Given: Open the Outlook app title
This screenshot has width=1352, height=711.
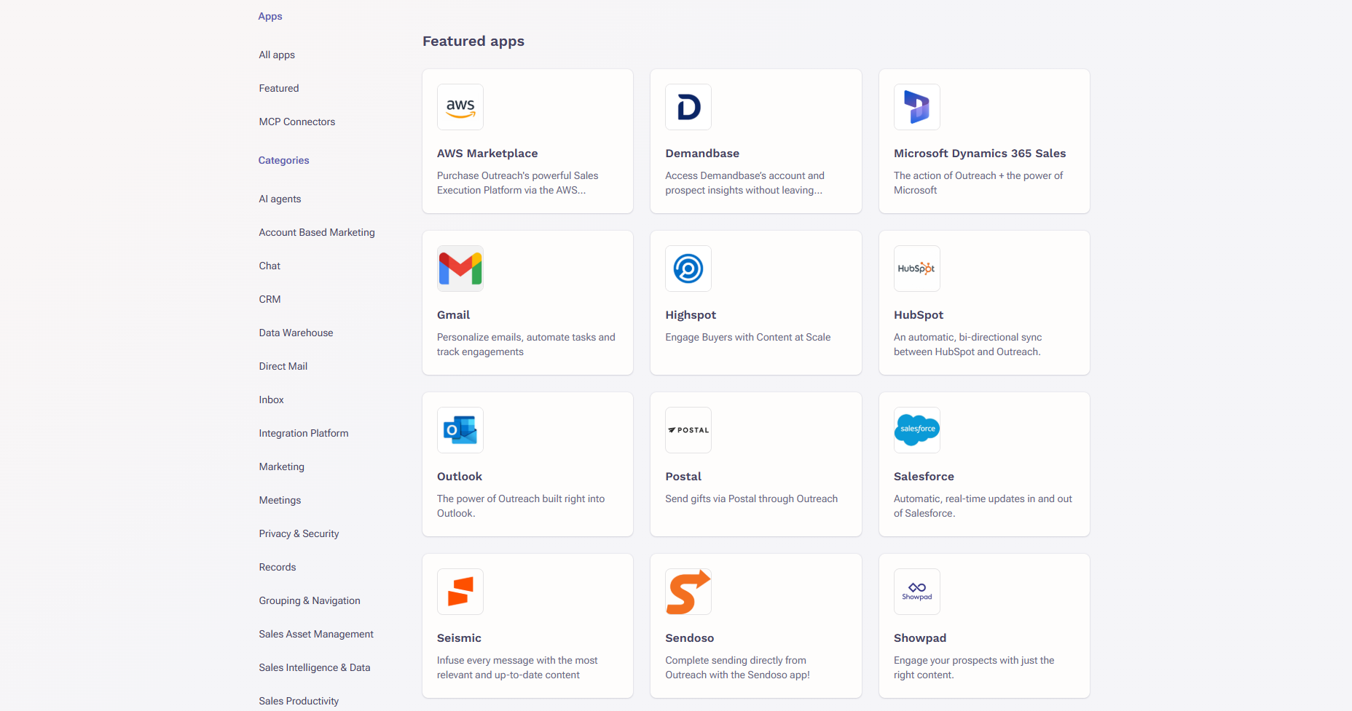Looking at the screenshot, I should click(460, 477).
